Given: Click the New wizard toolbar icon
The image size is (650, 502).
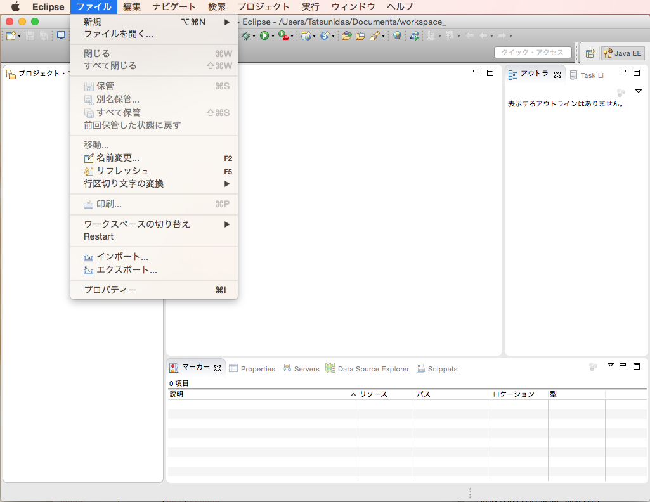Looking at the screenshot, I should point(11,35).
